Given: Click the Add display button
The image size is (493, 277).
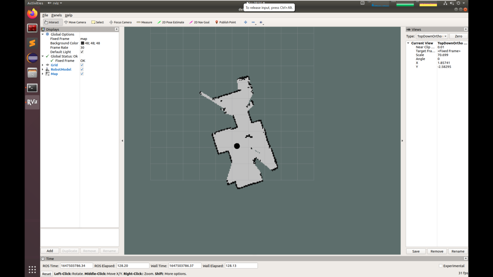Looking at the screenshot, I should (x=50, y=251).
